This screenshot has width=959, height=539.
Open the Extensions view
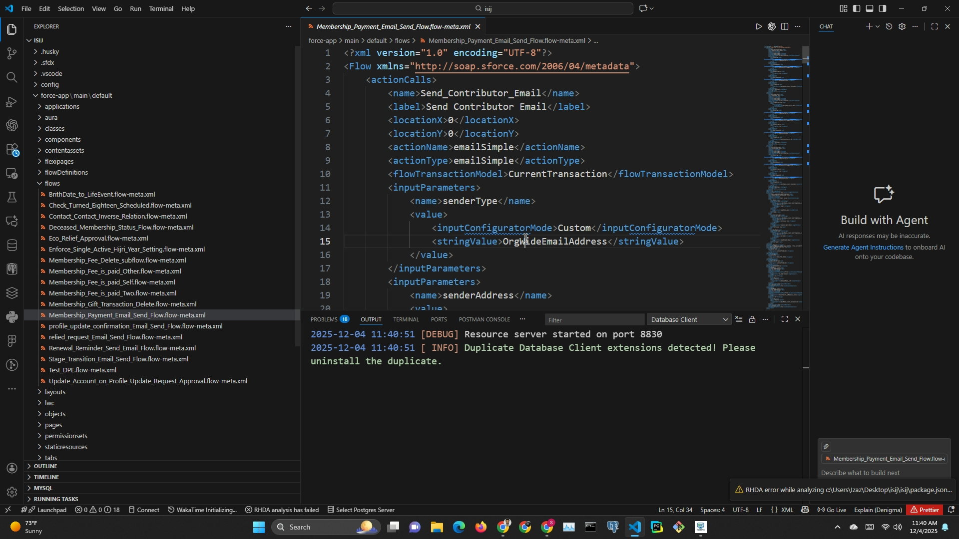point(12,150)
